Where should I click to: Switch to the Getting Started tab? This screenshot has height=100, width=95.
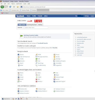pos(32,25)
